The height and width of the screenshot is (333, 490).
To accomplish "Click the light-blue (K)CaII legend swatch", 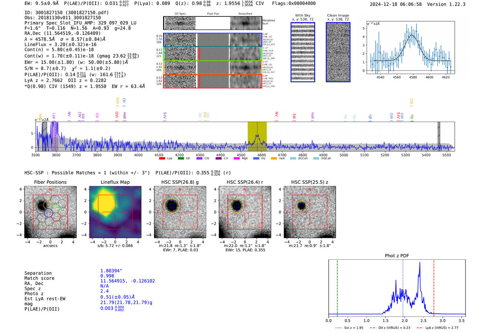I will click(293, 158).
